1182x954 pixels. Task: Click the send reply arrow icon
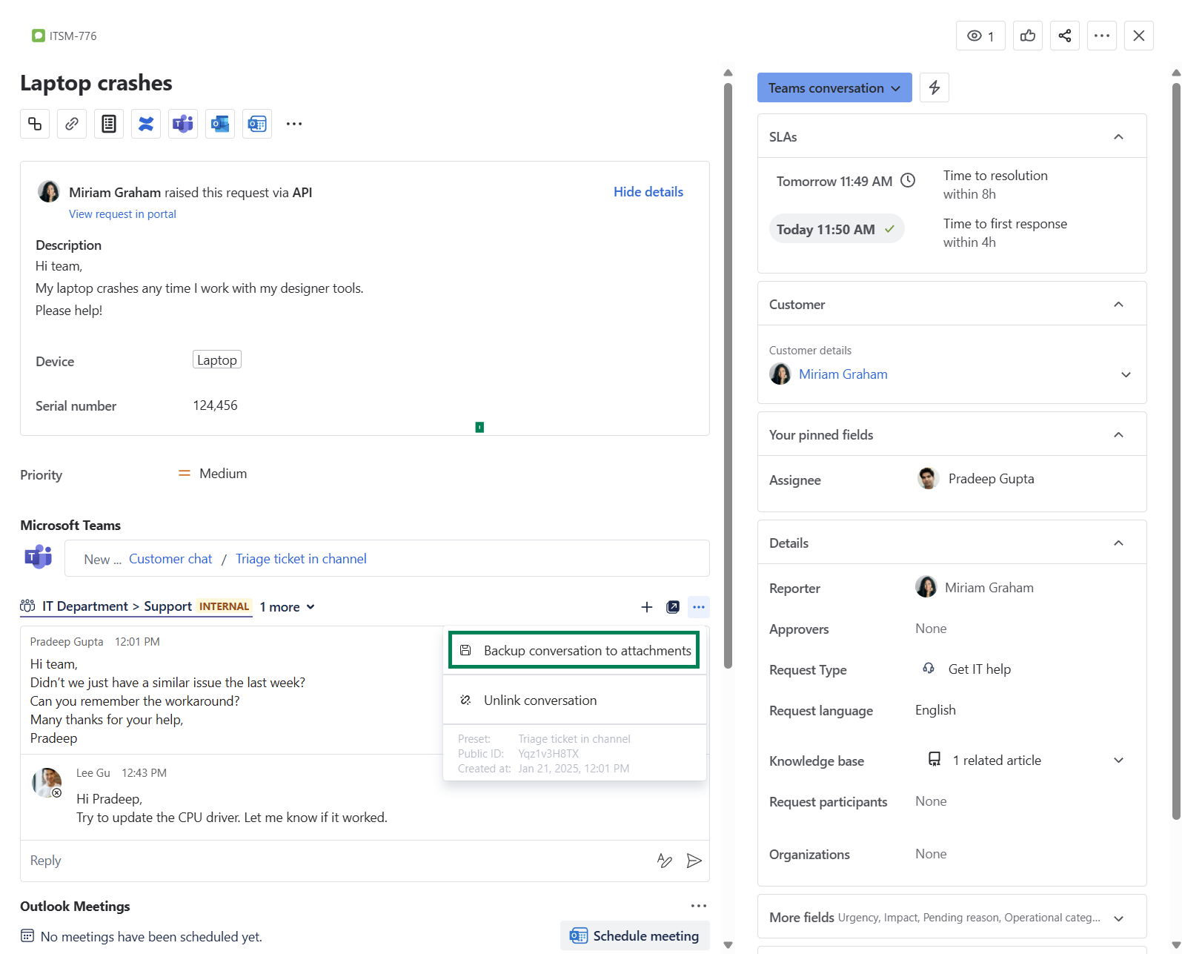(694, 861)
